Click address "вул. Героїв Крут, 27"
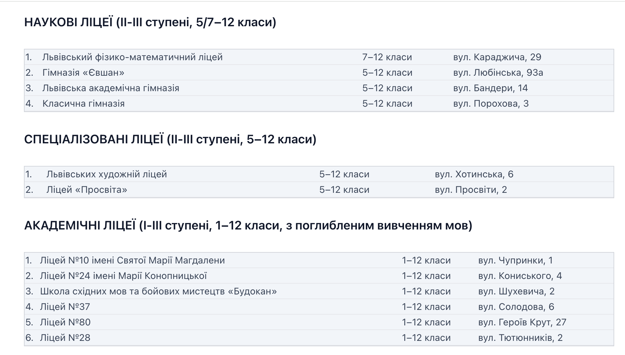Image resolution: width=625 pixels, height=355 pixels. (x=522, y=322)
